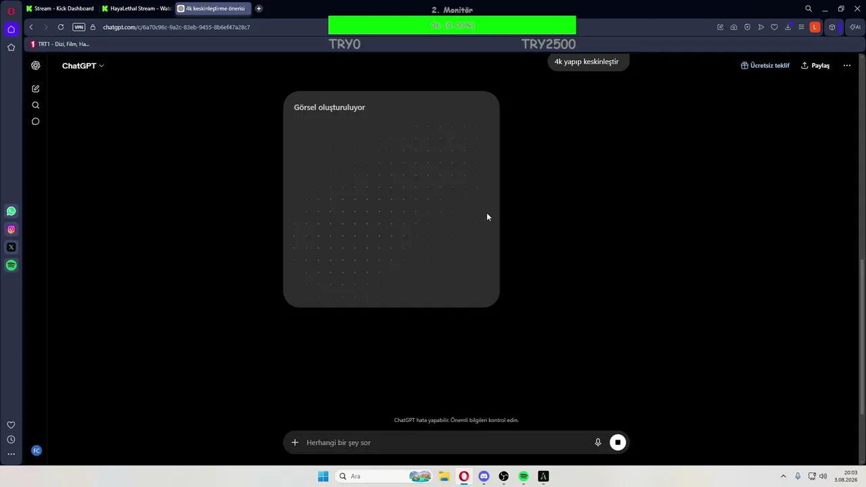Search chats with ChatGPT magnifier icon
The width and height of the screenshot is (866, 487).
(x=36, y=105)
